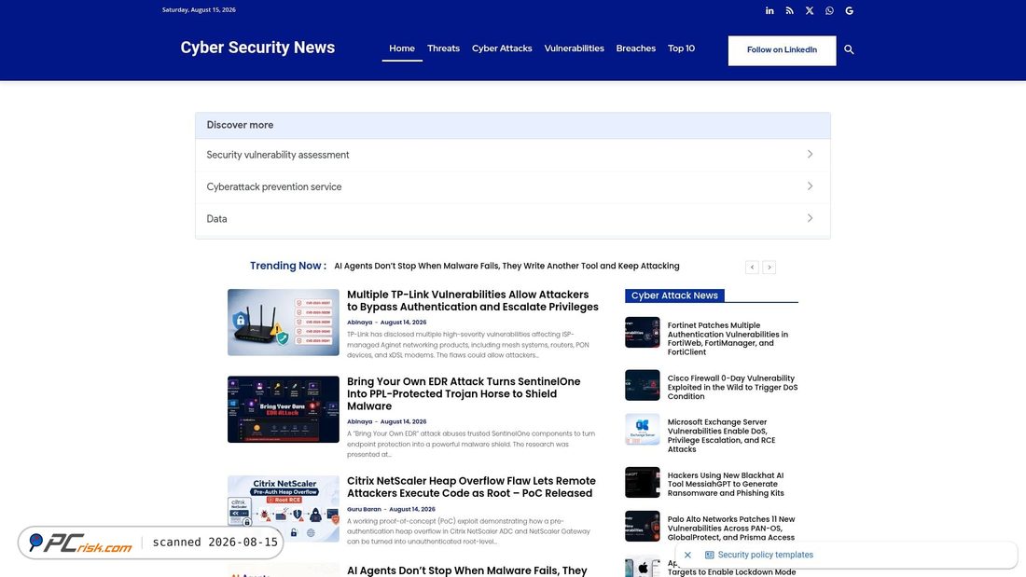Image resolution: width=1026 pixels, height=577 pixels.
Task: Click the Follow on LinkedIn button
Action: click(782, 50)
